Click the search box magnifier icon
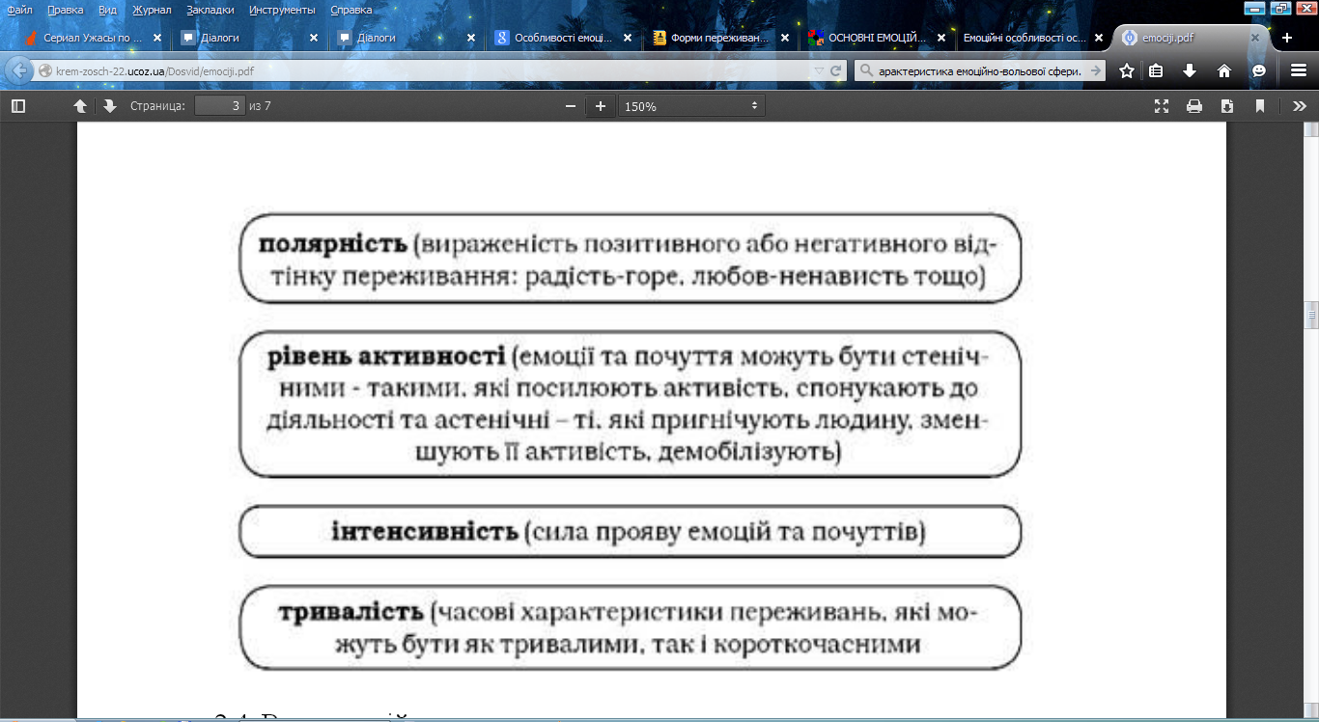Viewport: 1319px width, 722px height. tap(865, 70)
